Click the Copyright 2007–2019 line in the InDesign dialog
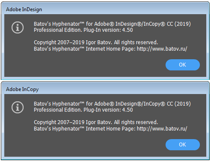Image resolution: width=211 pixels, height=161 pixels. [x=96, y=43]
